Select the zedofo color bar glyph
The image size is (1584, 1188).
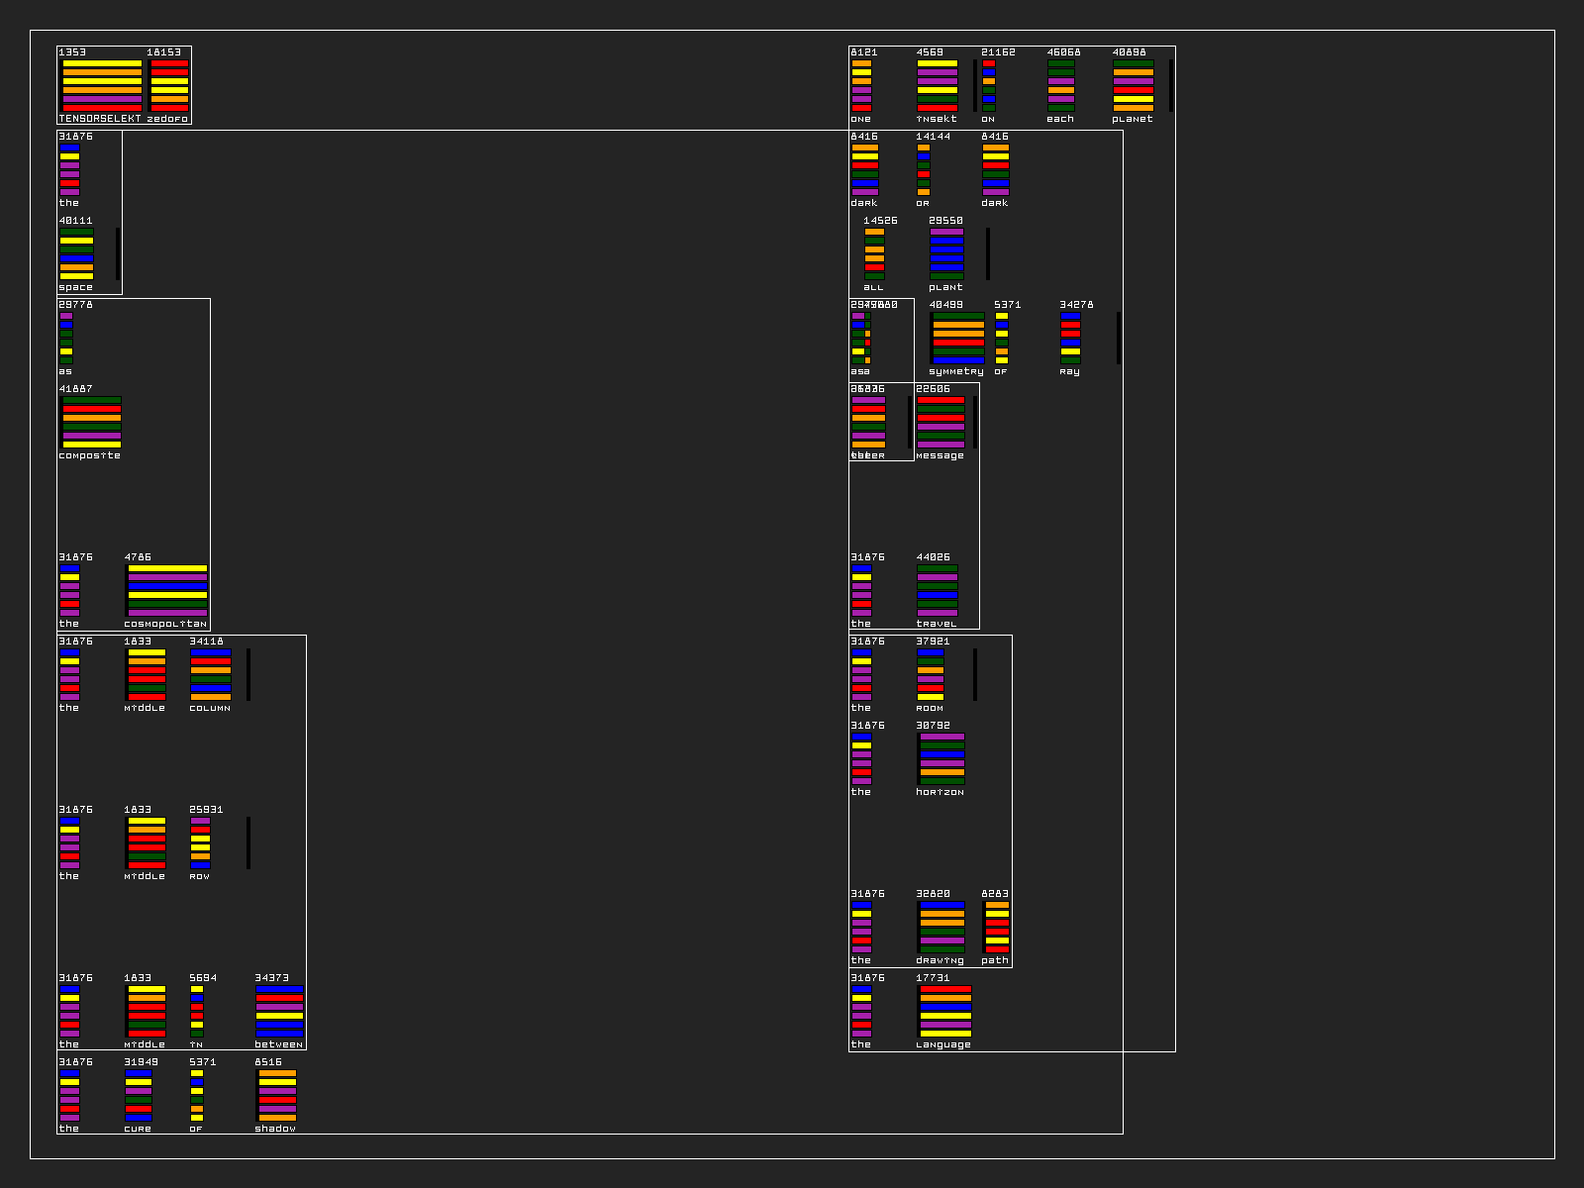click(169, 85)
